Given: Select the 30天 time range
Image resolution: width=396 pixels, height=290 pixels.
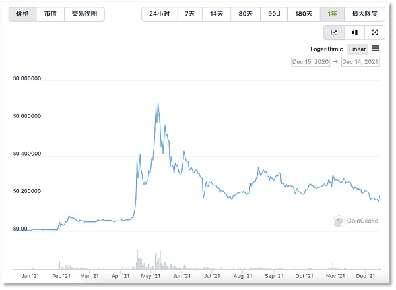Looking at the screenshot, I should click(246, 14).
